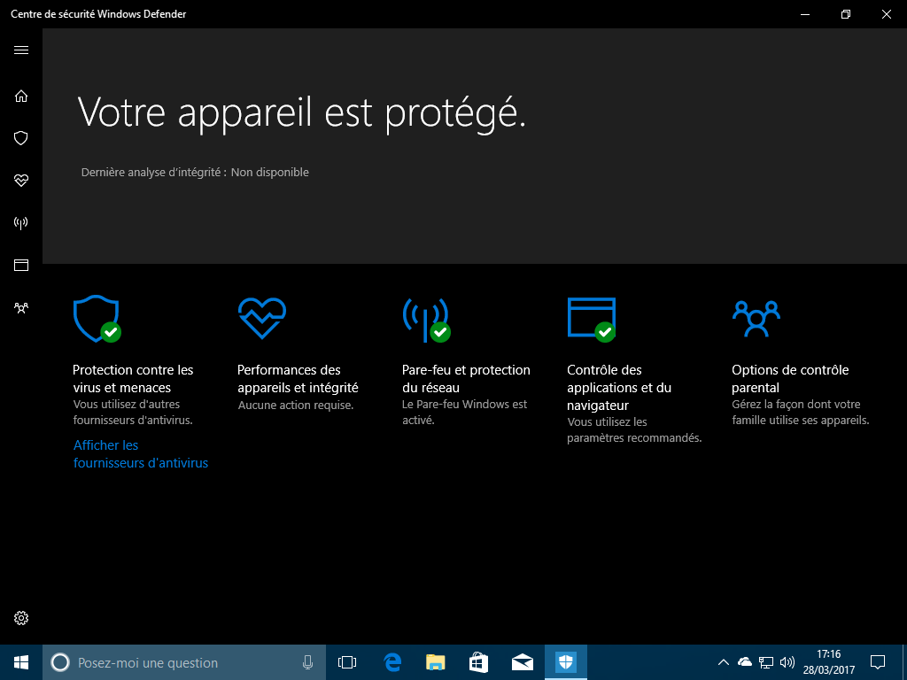Click 'Vous utilisez les paramètres recommandés.' text
This screenshot has width=907, height=680.
[634, 430]
